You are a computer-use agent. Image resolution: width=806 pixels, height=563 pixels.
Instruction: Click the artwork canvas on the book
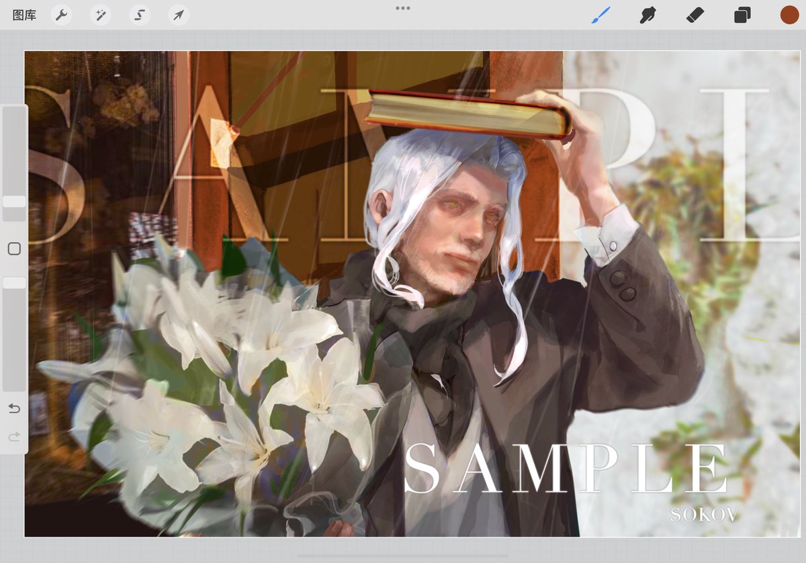(468, 116)
